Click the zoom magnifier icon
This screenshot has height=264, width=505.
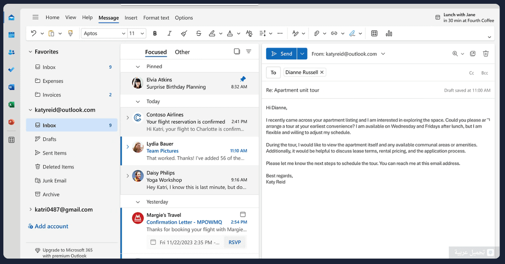click(455, 54)
